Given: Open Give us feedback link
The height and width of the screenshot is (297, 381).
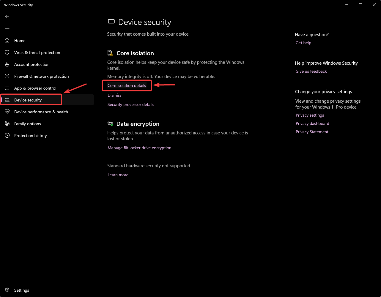Looking at the screenshot, I should 311,71.
